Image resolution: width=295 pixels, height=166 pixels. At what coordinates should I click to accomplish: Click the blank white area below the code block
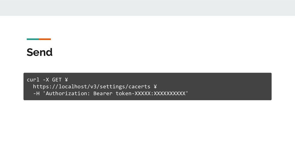coord(147,132)
